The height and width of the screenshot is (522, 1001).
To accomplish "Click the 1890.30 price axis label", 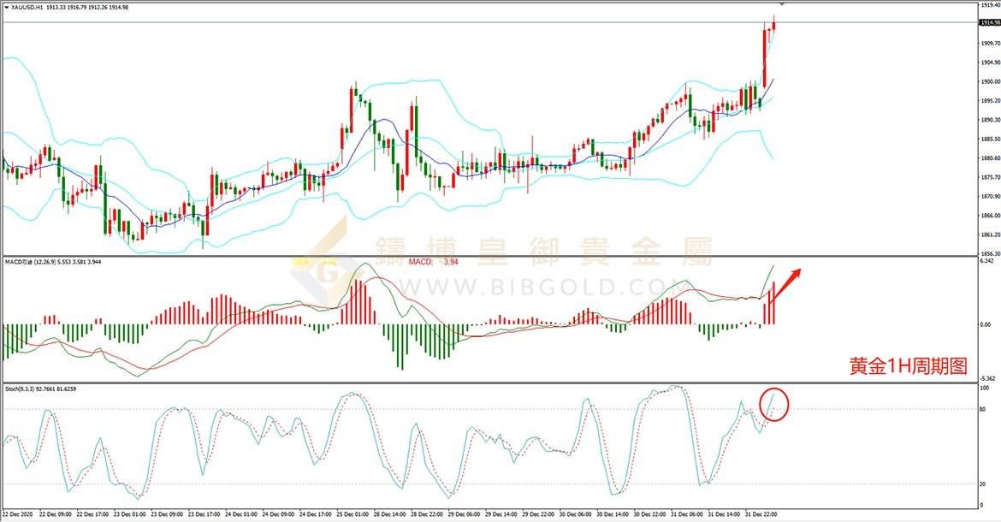I will coord(989,120).
